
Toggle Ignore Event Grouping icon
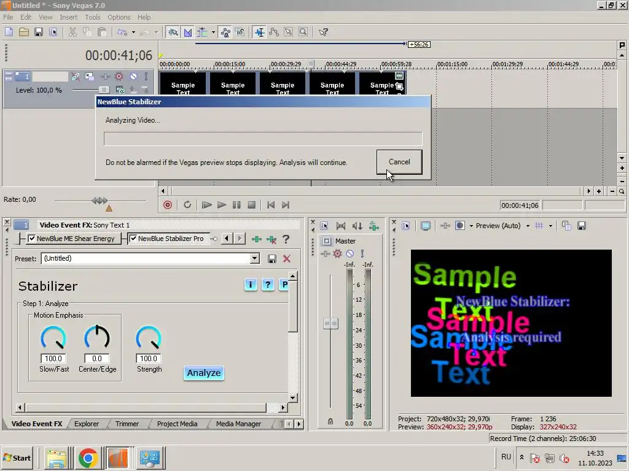coord(240,32)
